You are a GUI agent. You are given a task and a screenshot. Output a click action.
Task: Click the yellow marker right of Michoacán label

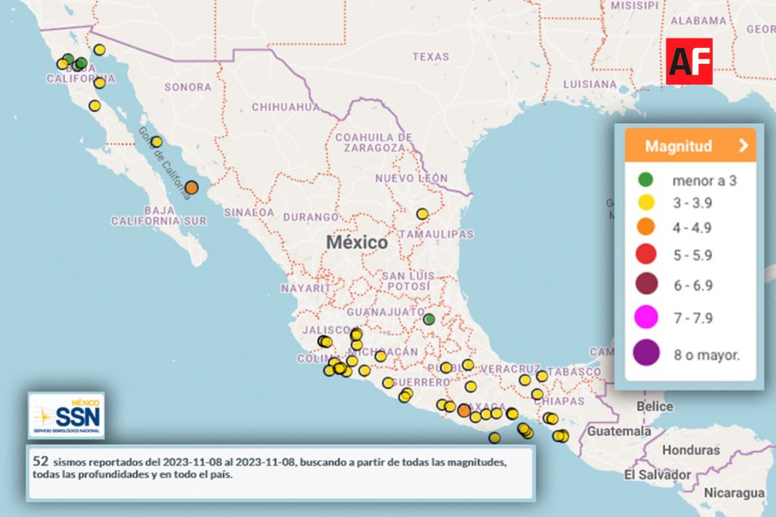click(x=381, y=356)
